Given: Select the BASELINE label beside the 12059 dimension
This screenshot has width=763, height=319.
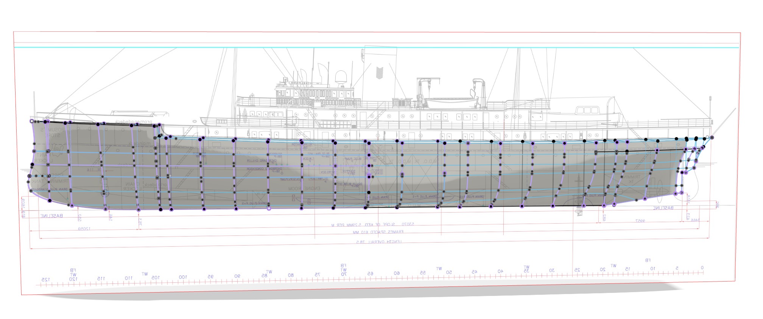Looking at the screenshot, I should pyautogui.click(x=52, y=216).
